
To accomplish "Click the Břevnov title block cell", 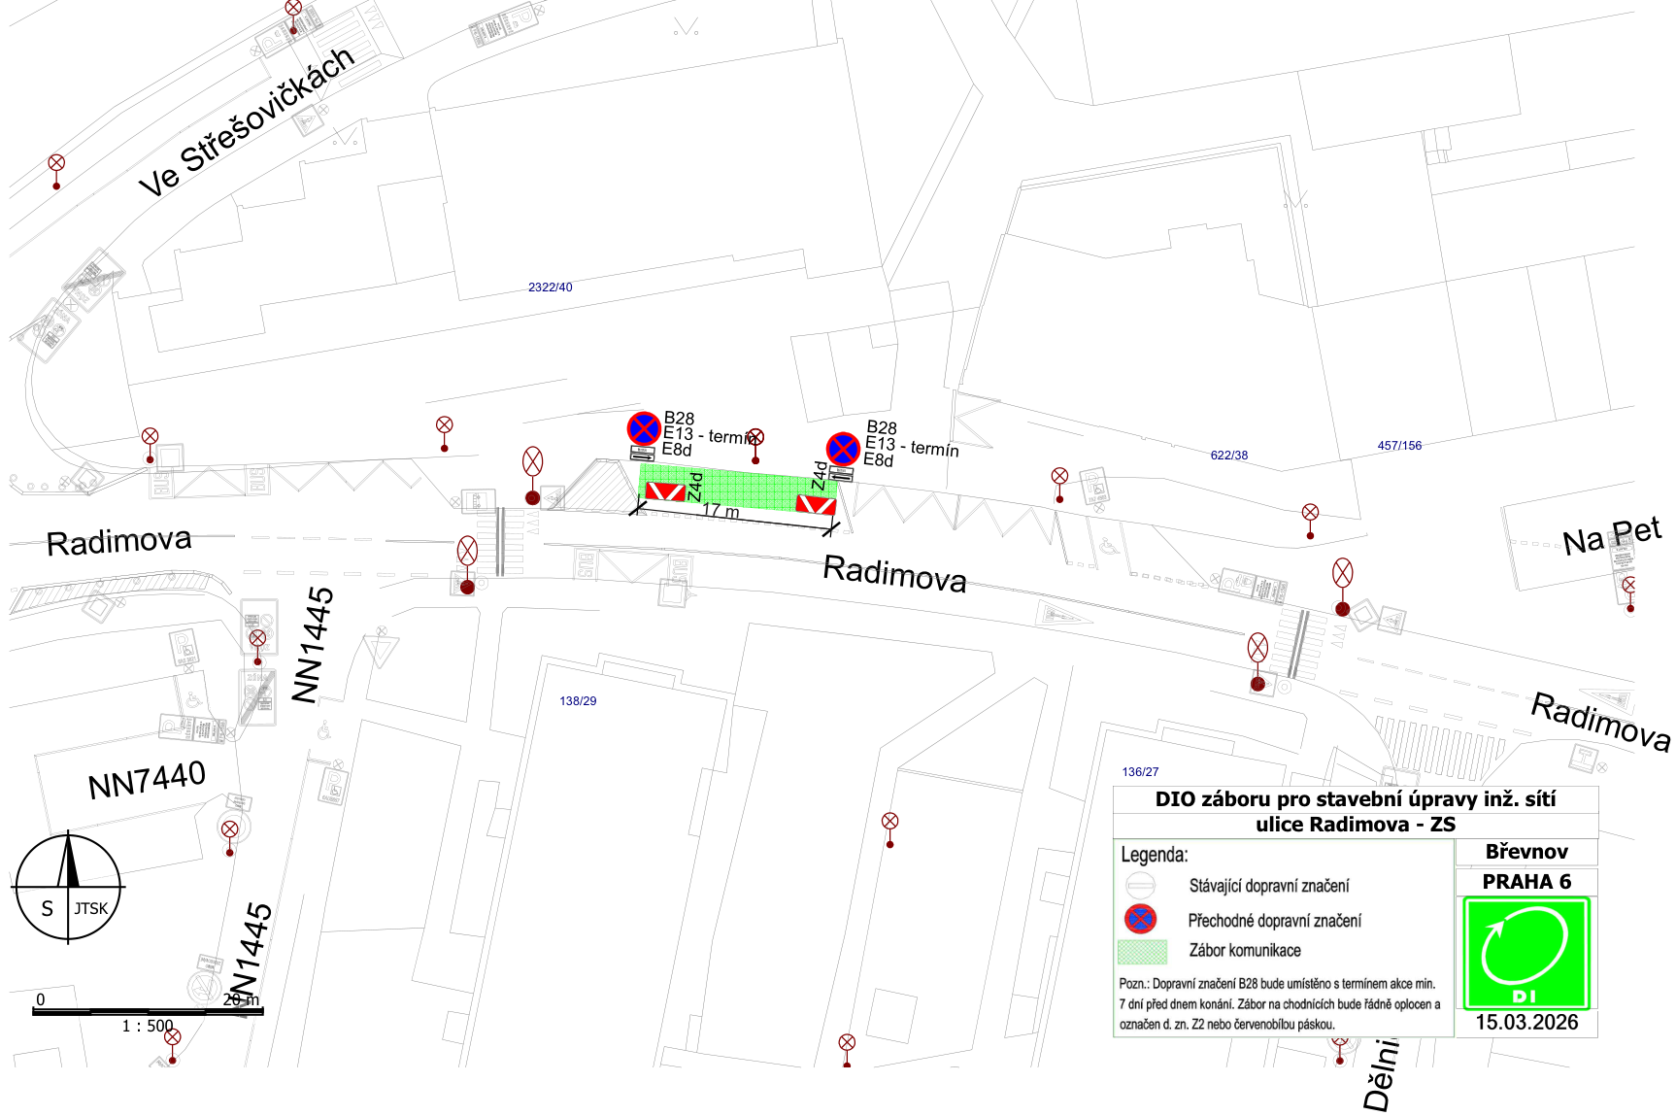I will [1526, 852].
